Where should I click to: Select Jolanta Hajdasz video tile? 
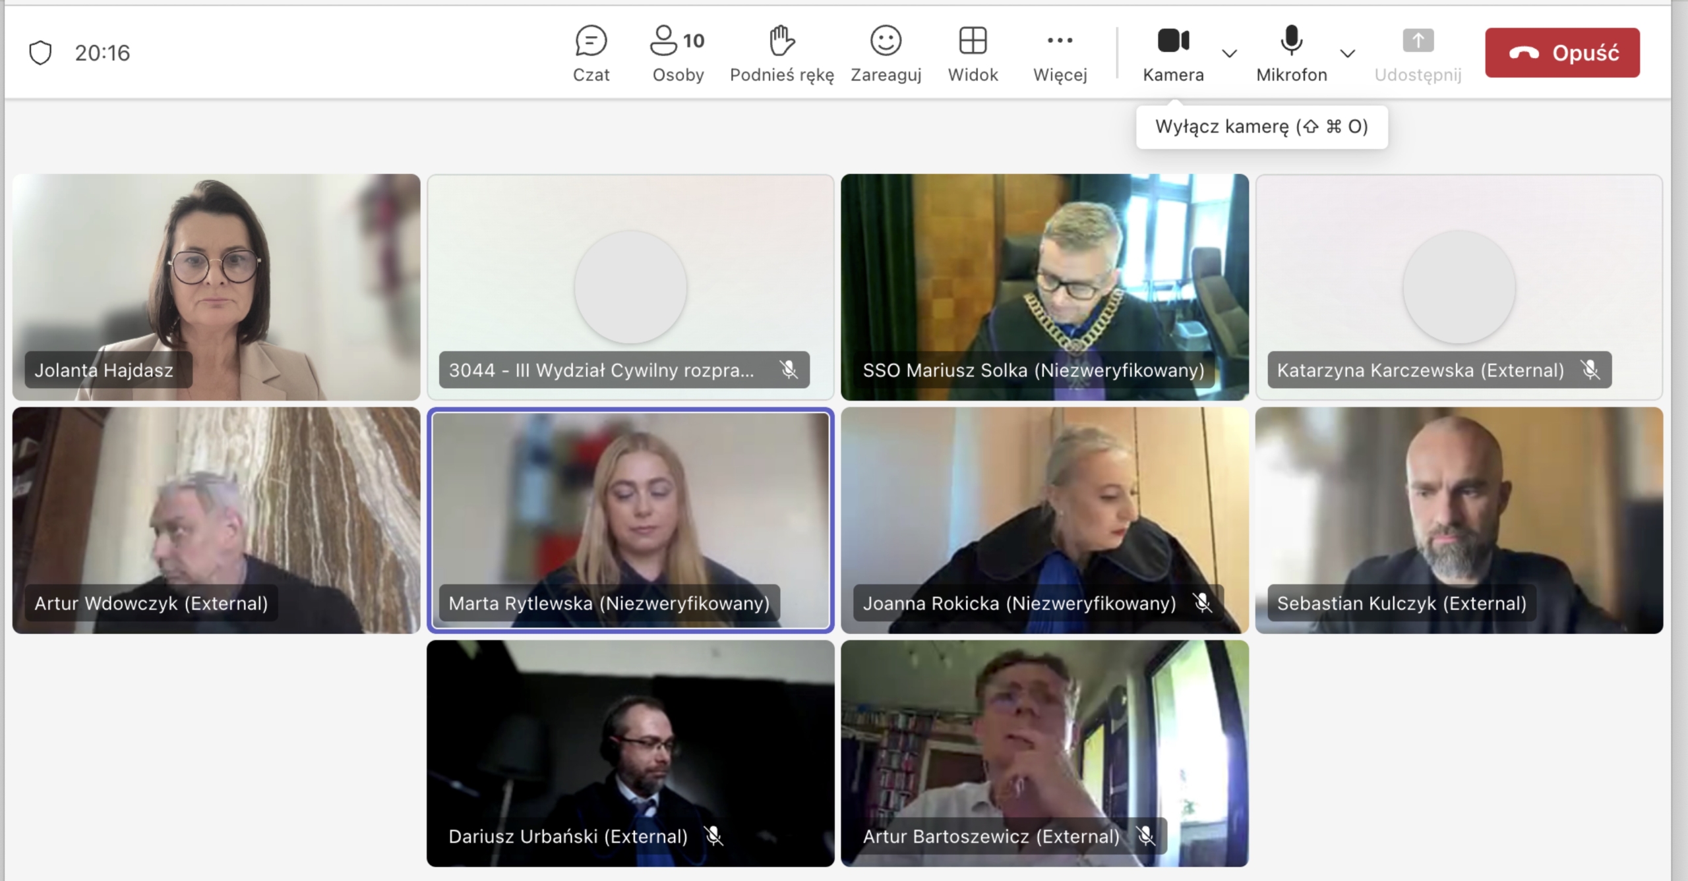point(216,287)
